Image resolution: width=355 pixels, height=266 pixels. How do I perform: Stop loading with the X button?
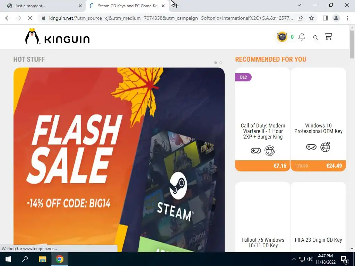tap(30, 18)
